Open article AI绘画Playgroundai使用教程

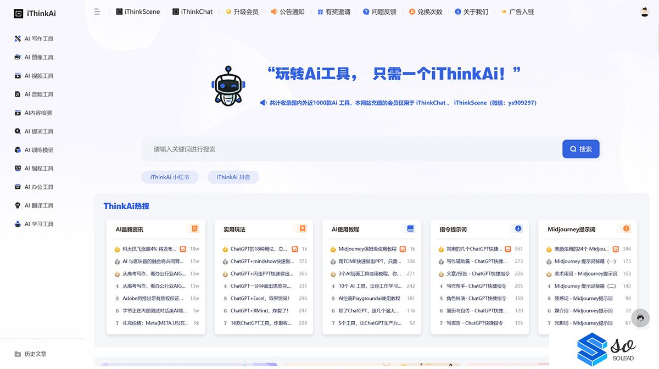click(x=370, y=299)
